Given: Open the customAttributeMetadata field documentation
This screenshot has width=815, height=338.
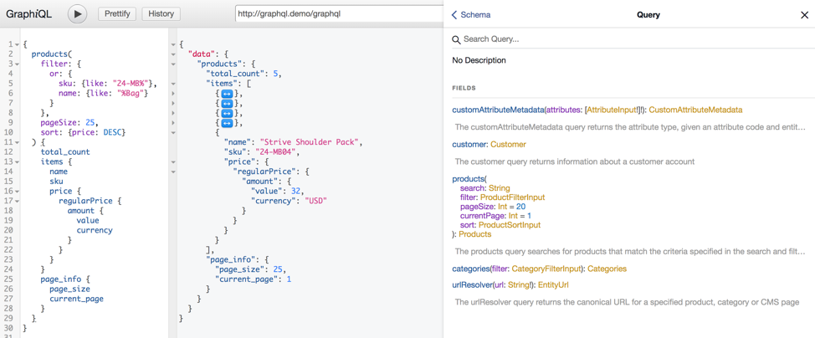Looking at the screenshot, I should coord(497,110).
